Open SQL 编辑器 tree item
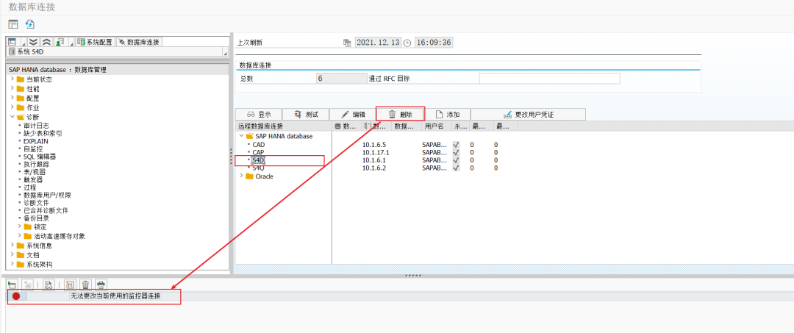 (40, 157)
